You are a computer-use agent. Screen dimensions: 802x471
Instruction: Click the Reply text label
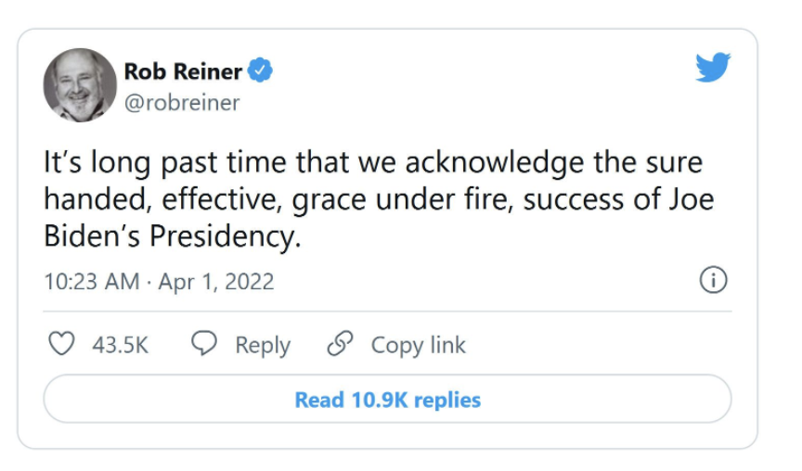click(x=263, y=346)
